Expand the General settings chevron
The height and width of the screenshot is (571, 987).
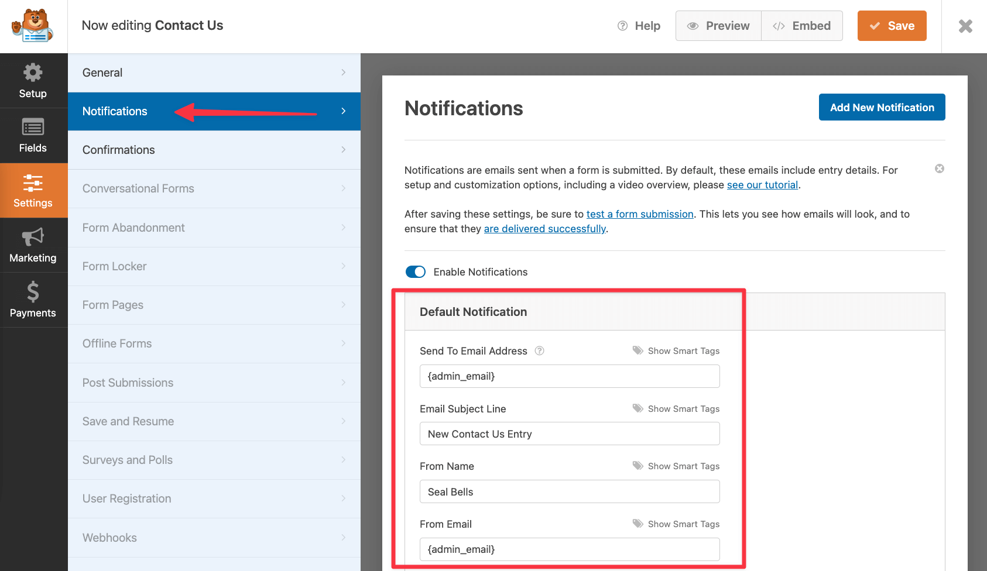point(344,73)
